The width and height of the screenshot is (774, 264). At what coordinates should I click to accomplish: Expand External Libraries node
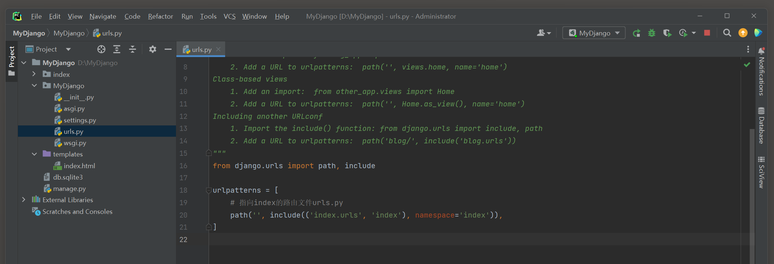[x=24, y=200]
